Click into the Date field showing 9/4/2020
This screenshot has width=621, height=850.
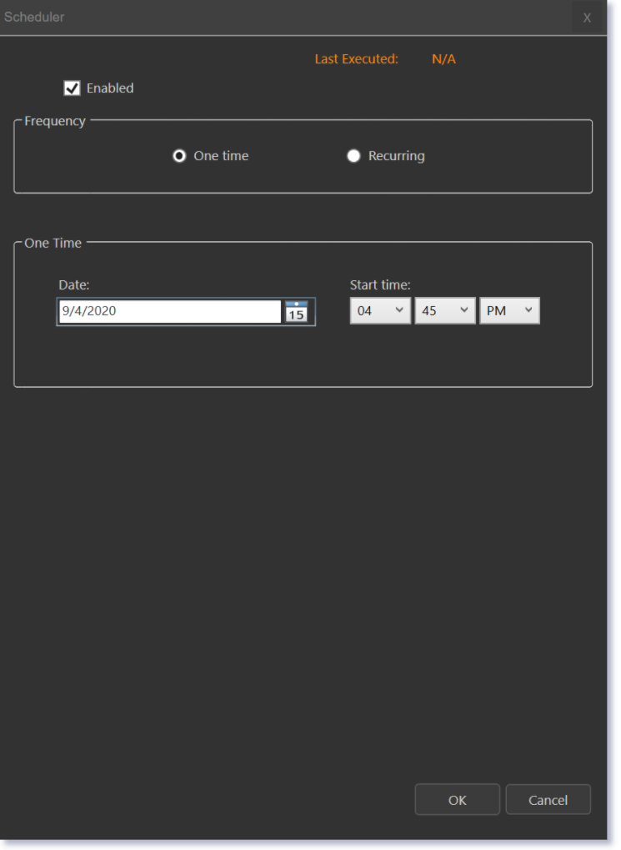click(169, 311)
